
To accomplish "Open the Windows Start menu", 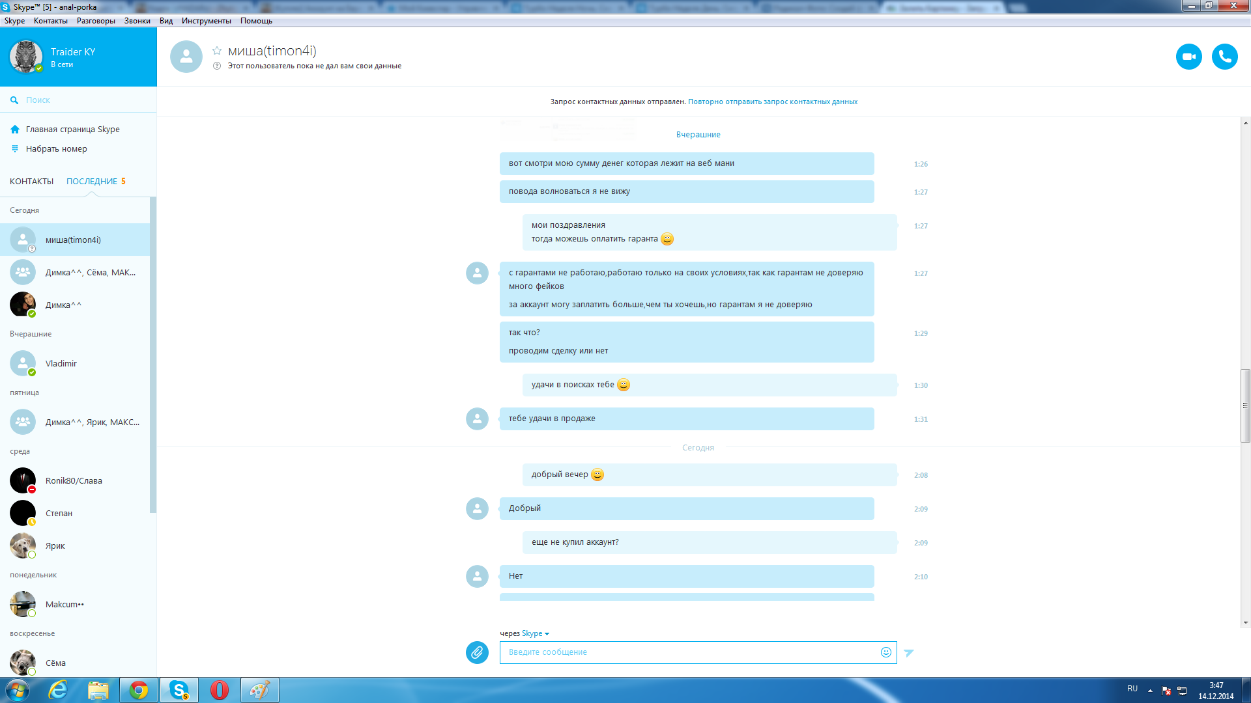I will (18, 690).
